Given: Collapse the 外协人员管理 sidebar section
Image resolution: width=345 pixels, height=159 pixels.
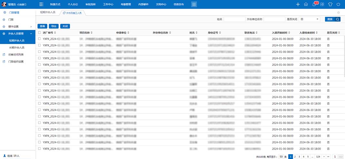Looking at the screenshot, I should pyautogui.click(x=18, y=33).
